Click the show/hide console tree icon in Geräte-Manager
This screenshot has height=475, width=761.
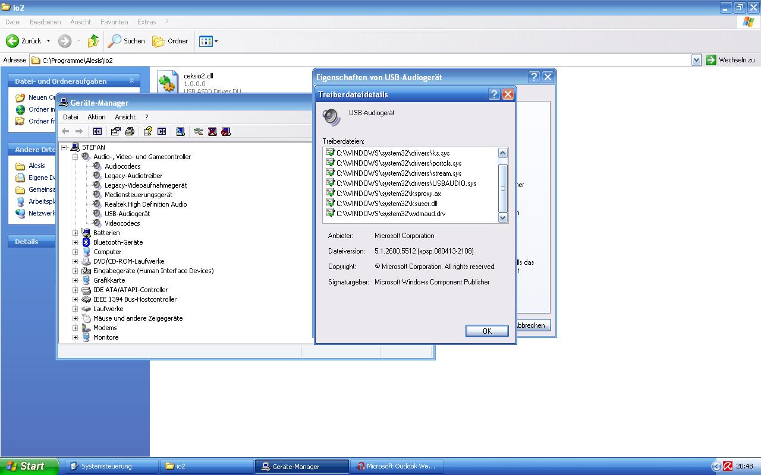click(x=98, y=131)
